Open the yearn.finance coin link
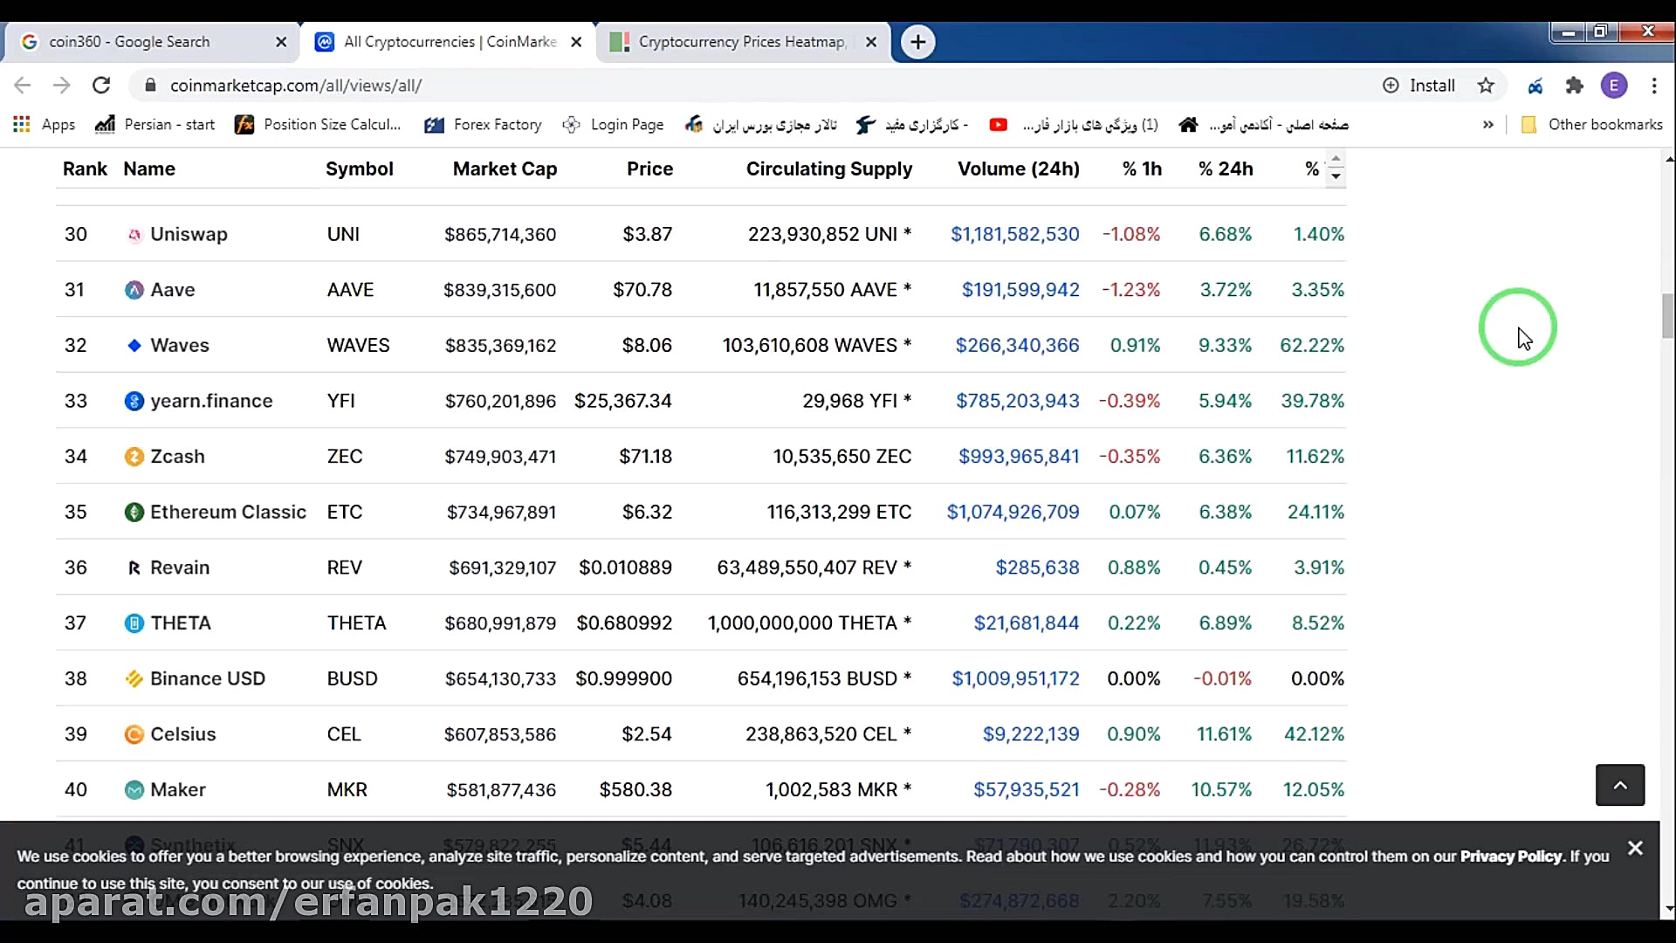The height and width of the screenshot is (943, 1676). point(211,402)
